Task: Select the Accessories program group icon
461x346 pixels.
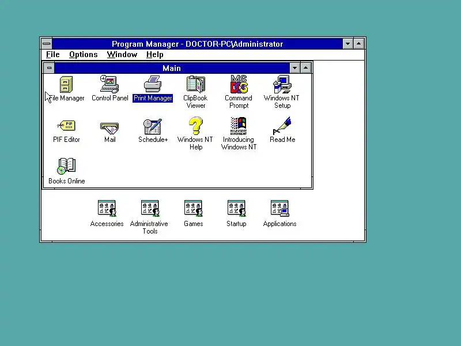Action: 107,209
